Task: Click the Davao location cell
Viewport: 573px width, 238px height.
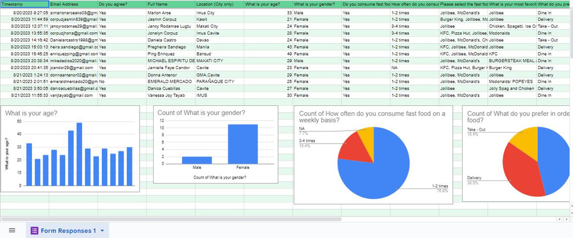Action: click(x=219, y=40)
